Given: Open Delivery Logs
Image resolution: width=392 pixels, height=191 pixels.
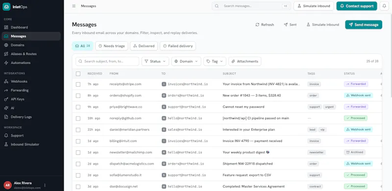Looking at the screenshot, I should [x=31, y=117].
